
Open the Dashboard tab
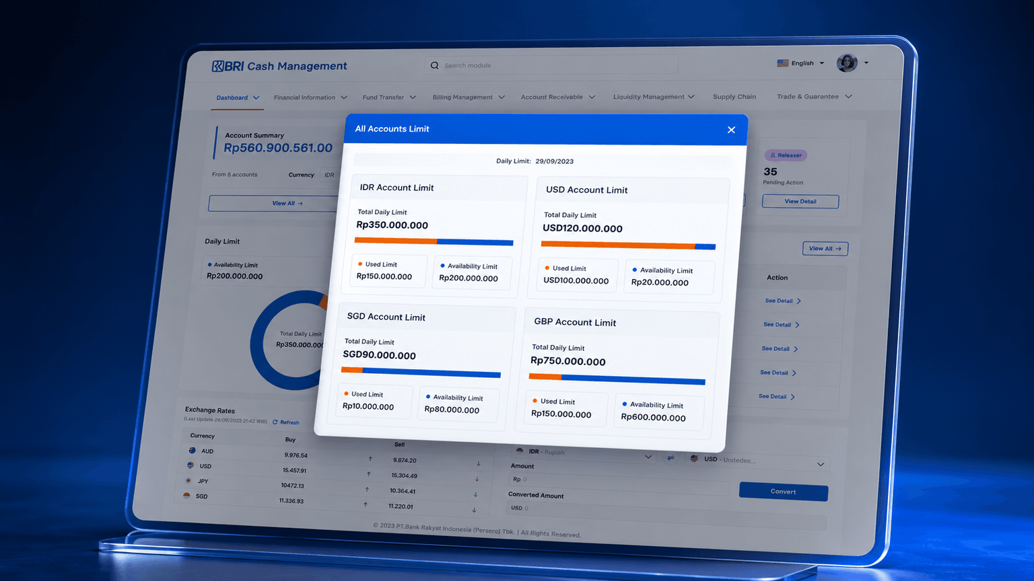coord(238,98)
